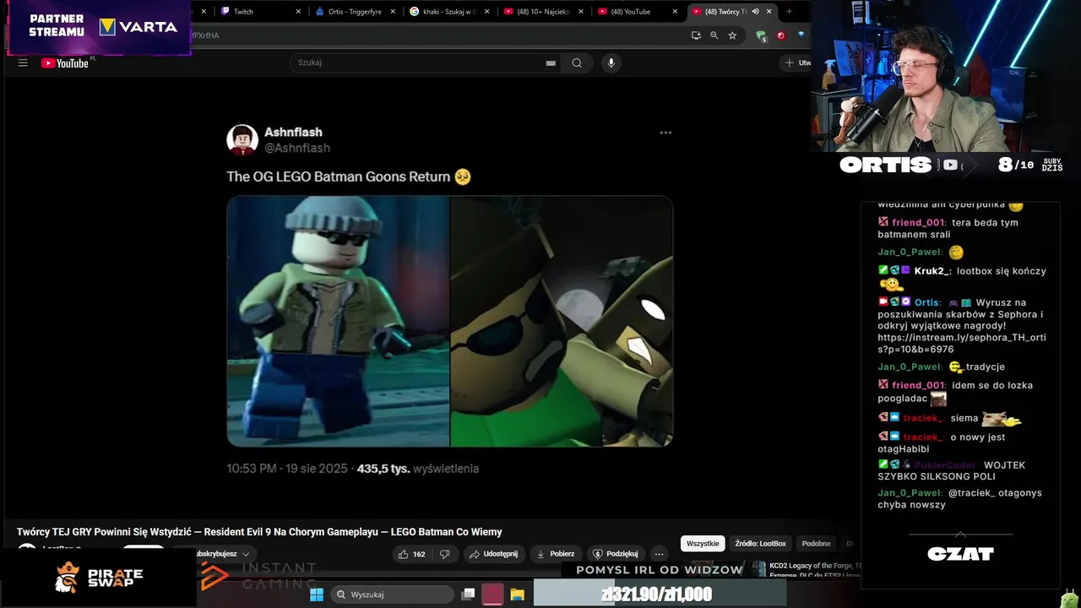Click Ashnflash's LEGO profile avatar
Screen dimensions: 1081x608
[242, 139]
